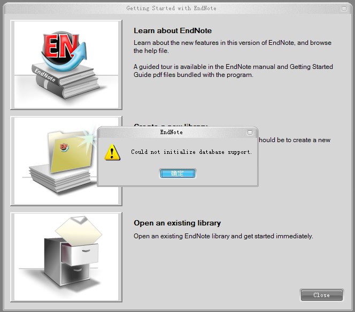Click the Open an existing EndNote library description
The image size is (355, 312).
click(x=223, y=236)
